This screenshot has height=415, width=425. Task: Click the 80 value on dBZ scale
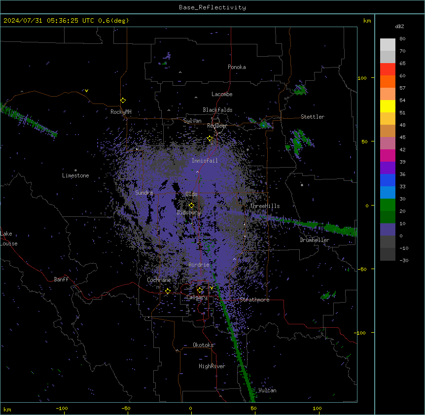(402, 39)
